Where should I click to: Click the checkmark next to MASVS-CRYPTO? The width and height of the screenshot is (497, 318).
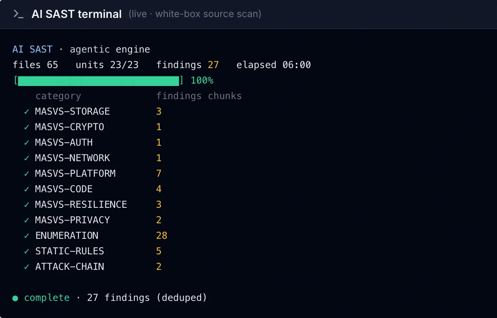27,127
